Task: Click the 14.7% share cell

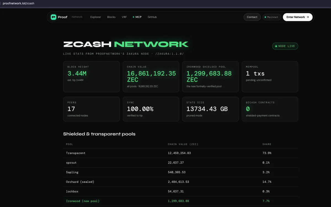Action: (267, 182)
